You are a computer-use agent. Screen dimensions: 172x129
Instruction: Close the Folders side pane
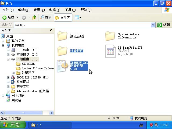click(x=51, y=30)
